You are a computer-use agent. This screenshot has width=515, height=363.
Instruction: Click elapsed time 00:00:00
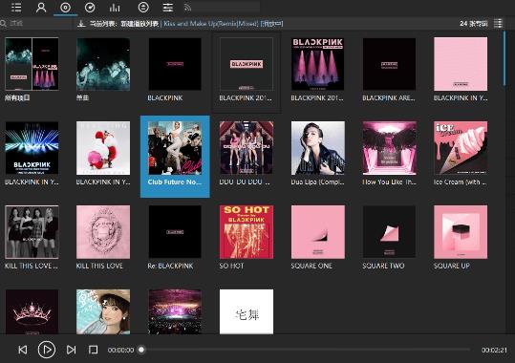point(120,351)
